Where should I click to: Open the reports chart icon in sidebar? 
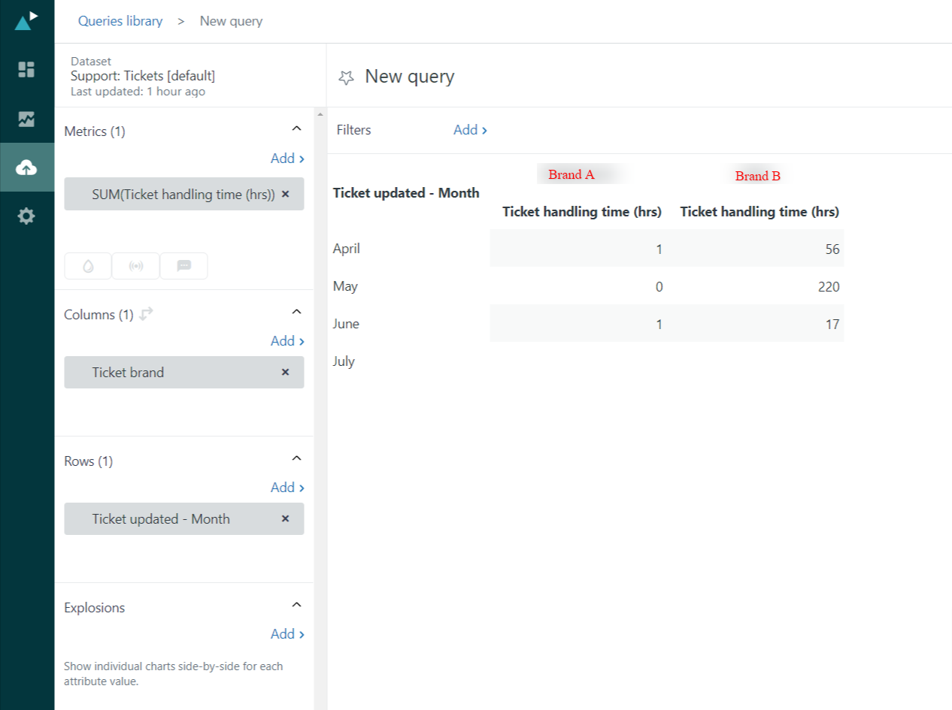tap(26, 119)
